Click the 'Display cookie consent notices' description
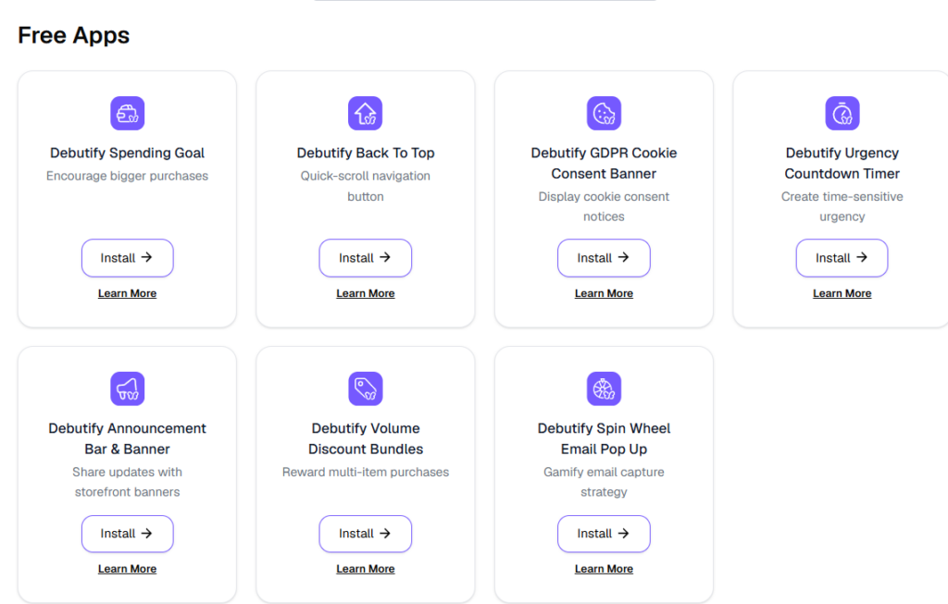This screenshot has width=948, height=604. click(x=604, y=206)
